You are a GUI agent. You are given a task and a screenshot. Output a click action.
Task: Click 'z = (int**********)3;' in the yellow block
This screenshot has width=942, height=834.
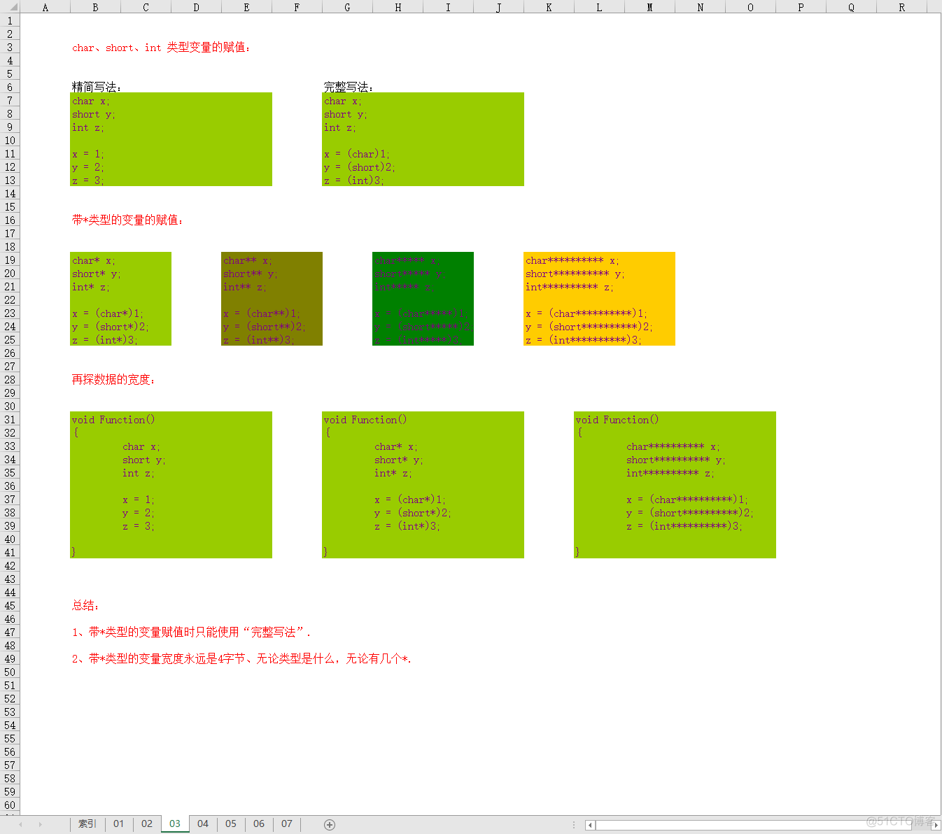(584, 340)
